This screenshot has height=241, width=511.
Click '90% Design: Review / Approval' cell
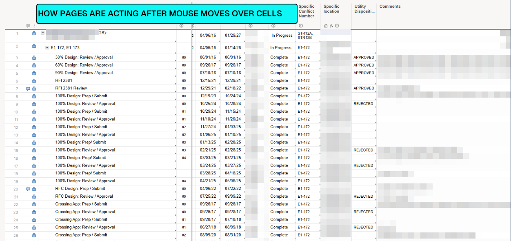click(x=84, y=73)
